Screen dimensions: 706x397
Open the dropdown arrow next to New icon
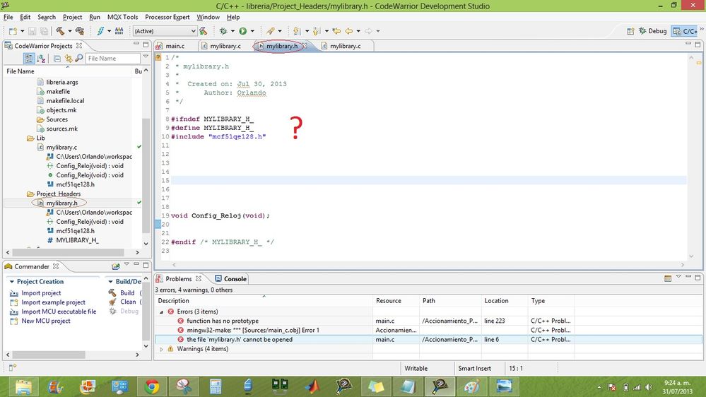point(22,31)
